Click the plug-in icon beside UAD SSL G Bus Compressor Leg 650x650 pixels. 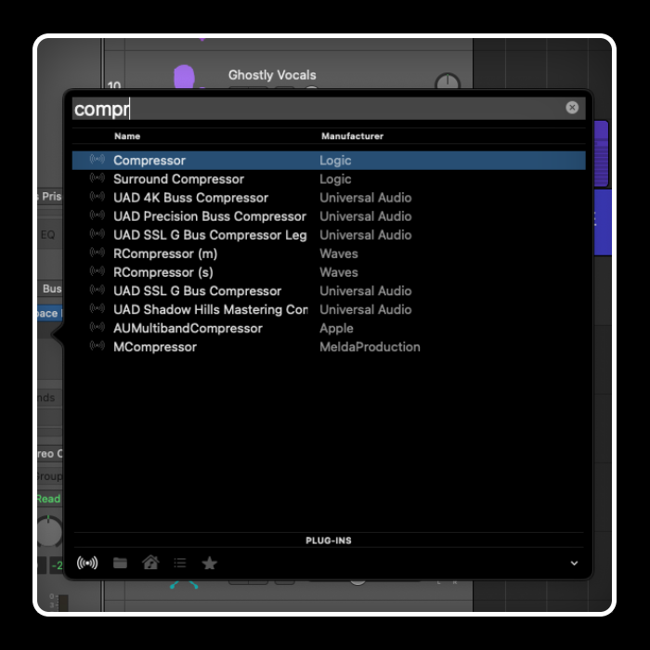(x=97, y=234)
